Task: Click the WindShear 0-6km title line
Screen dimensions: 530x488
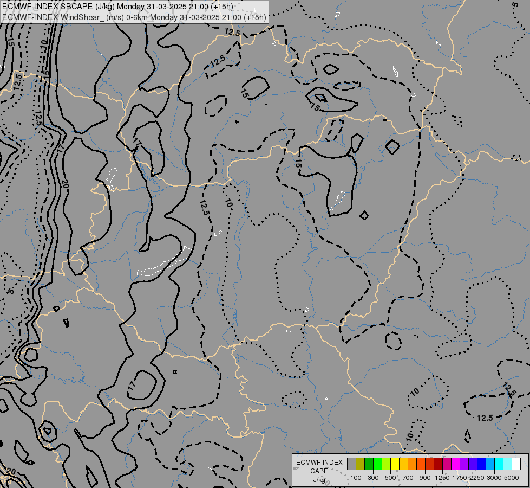Action: point(134,17)
